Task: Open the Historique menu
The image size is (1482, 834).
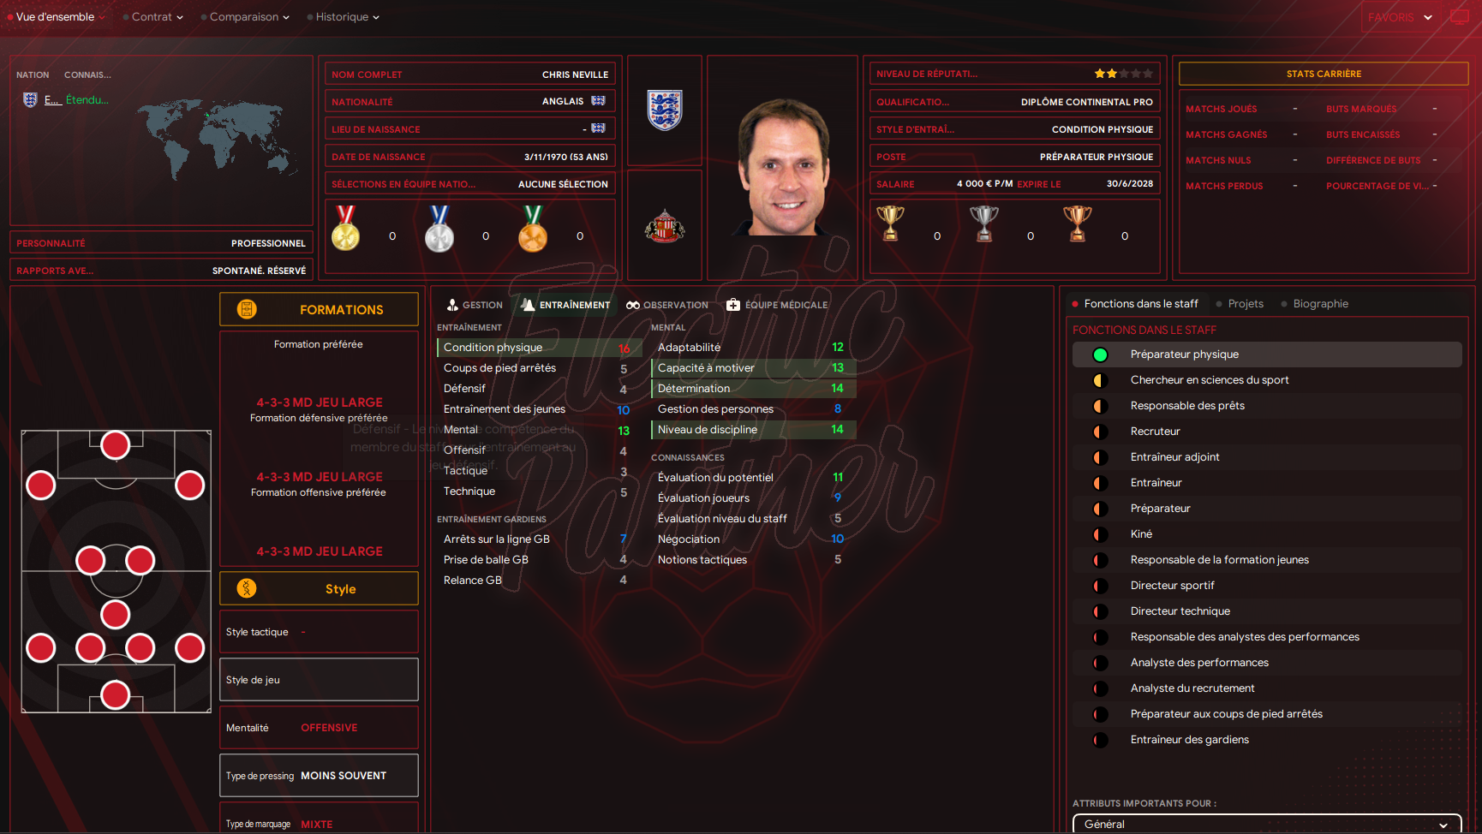Action: click(343, 17)
